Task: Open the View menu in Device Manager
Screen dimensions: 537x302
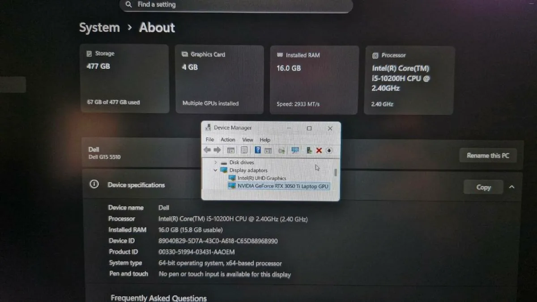Action: [247, 140]
